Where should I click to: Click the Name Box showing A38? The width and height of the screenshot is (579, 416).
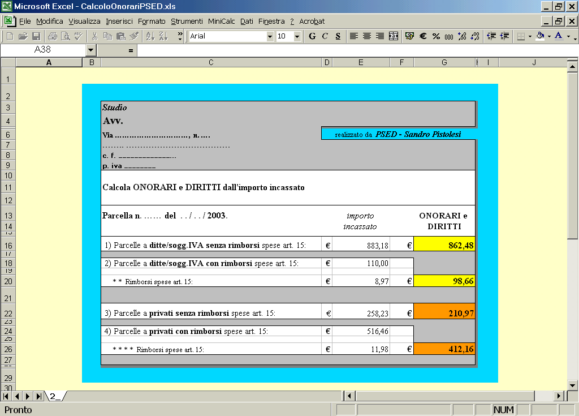point(43,50)
